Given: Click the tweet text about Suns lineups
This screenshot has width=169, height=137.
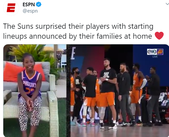Looking at the screenshot, I should pyautogui.click(x=78, y=31).
